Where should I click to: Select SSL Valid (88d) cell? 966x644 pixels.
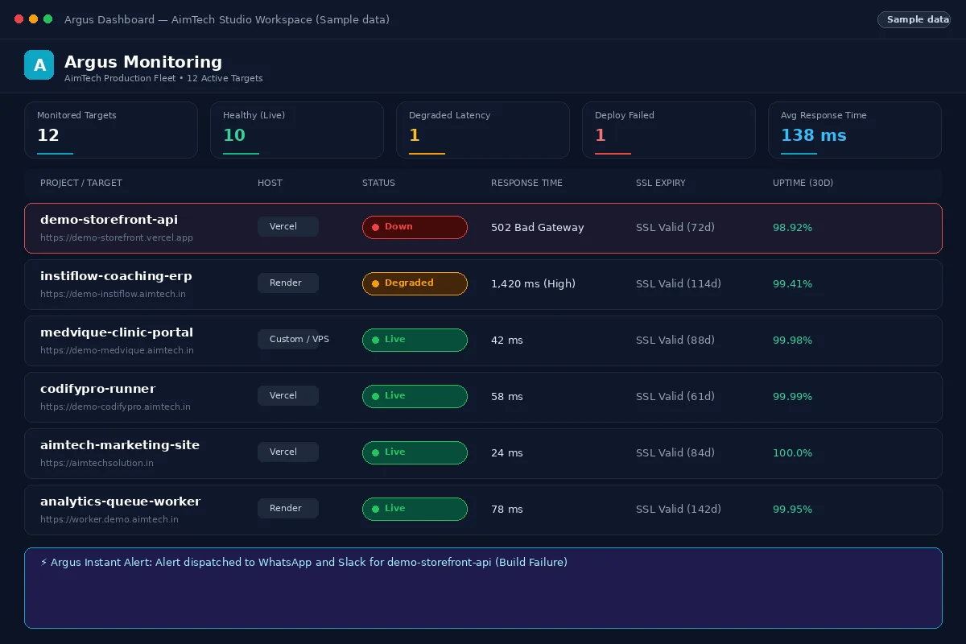click(x=675, y=340)
